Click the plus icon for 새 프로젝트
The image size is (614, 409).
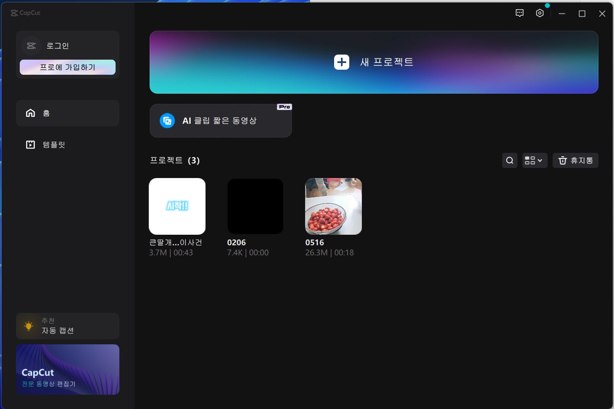click(x=342, y=62)
